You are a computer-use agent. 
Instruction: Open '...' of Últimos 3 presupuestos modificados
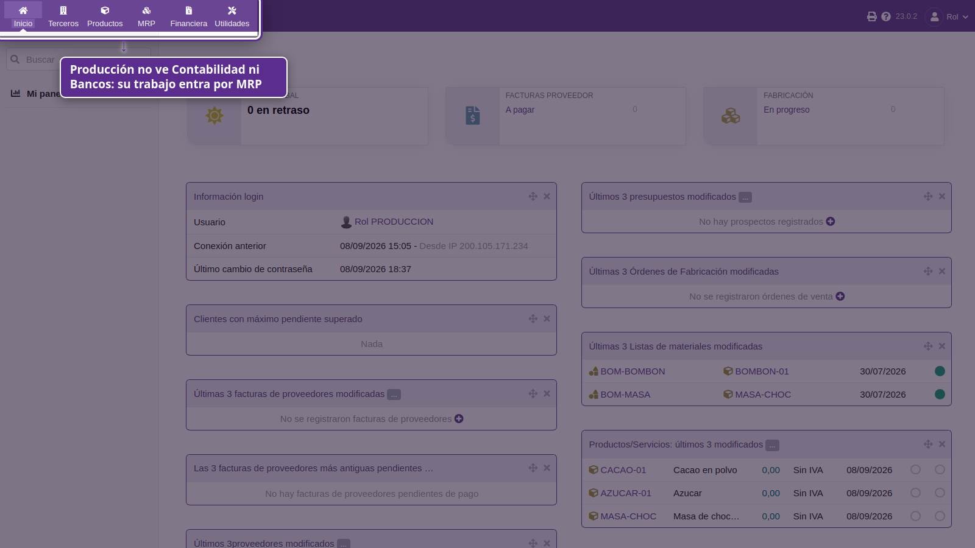pyautogui.click(x=745, y=197)
